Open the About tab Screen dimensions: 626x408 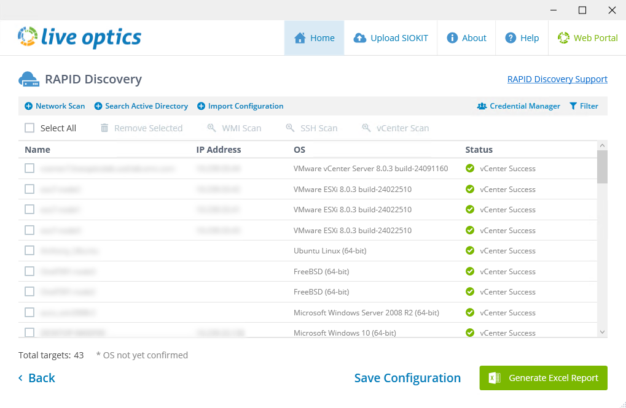click(466, 37)
